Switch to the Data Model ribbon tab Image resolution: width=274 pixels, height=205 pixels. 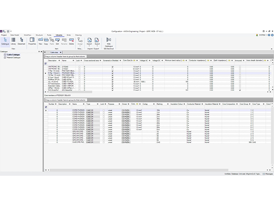pyautogui.click(x=14, y=35)
